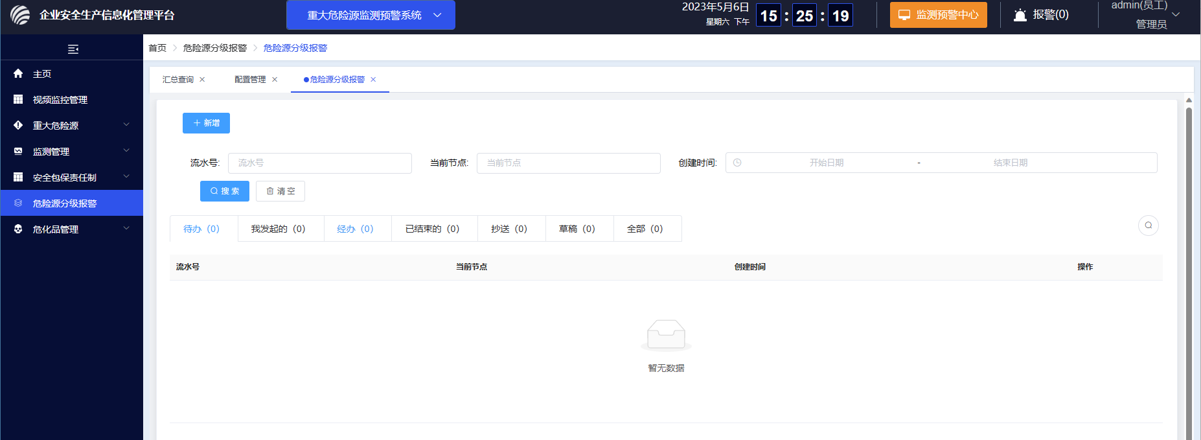Select the 经办 (0) tab
The width and height of the screenshot is (1201, 440).
coord(358,229)
